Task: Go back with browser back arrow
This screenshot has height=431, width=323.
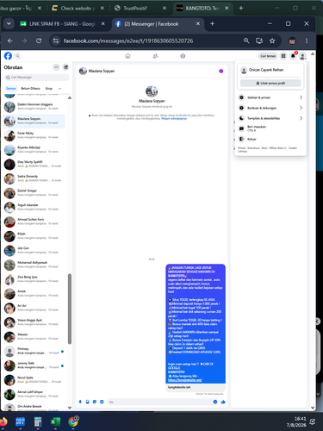Action: point(10,41)
